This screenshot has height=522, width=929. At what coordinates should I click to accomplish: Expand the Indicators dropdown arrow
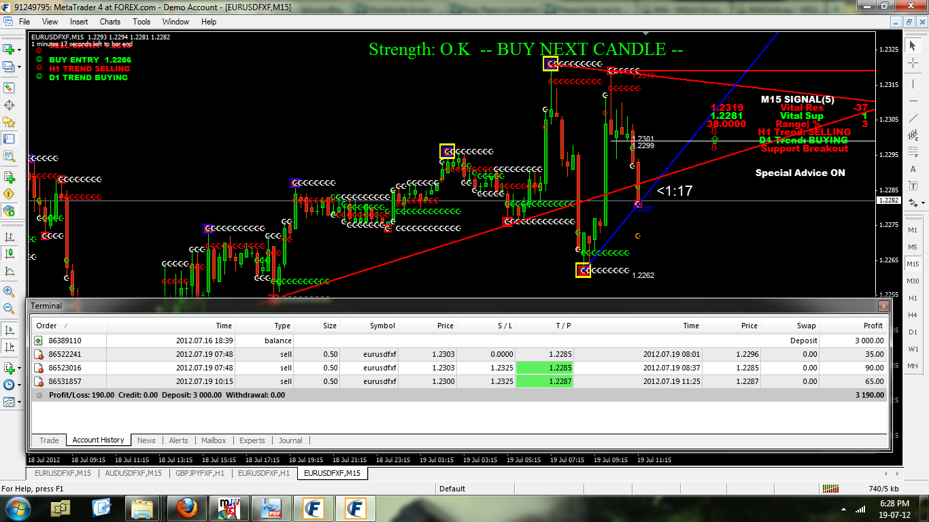pos(19,368)
